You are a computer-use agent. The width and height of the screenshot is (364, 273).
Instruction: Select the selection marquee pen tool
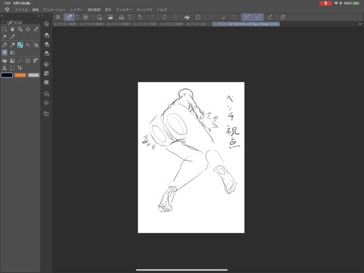tap(36, 29)
